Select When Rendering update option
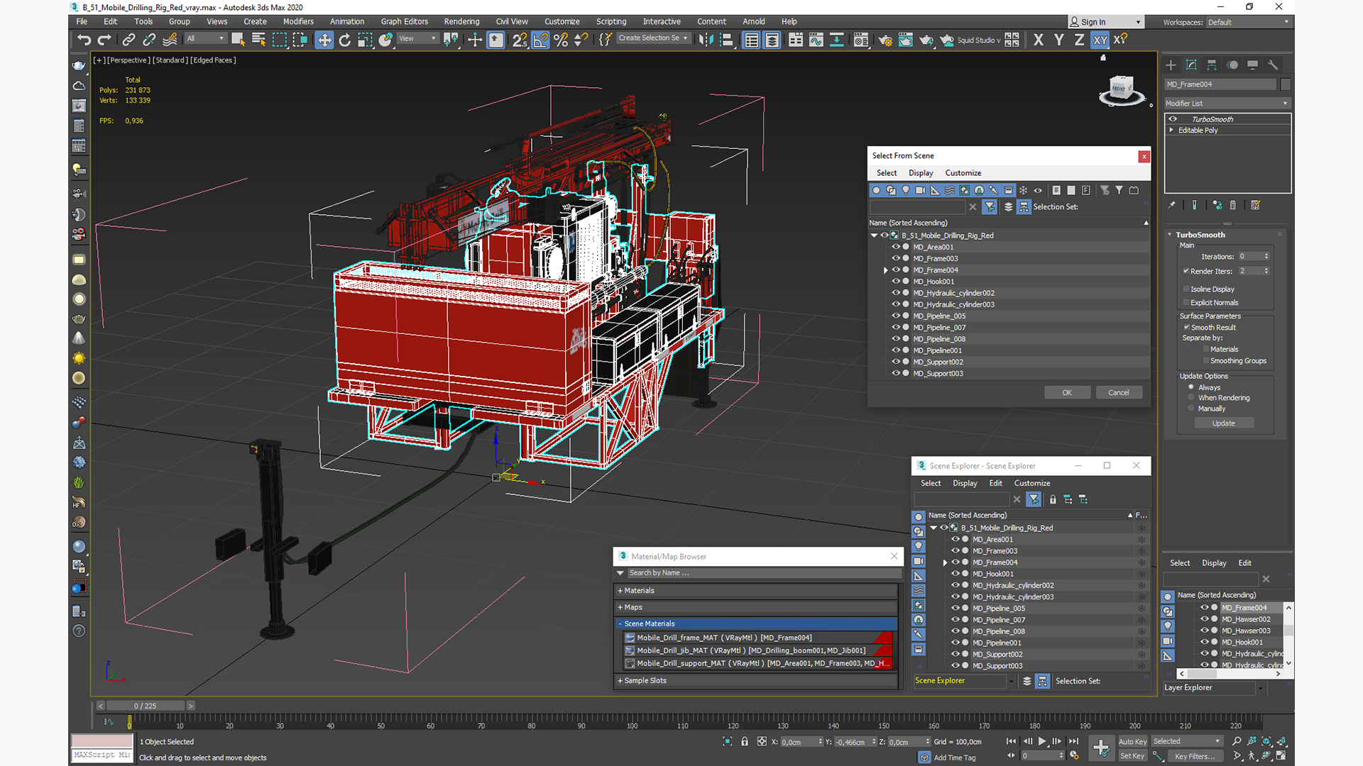 (x=1191, y=397)
